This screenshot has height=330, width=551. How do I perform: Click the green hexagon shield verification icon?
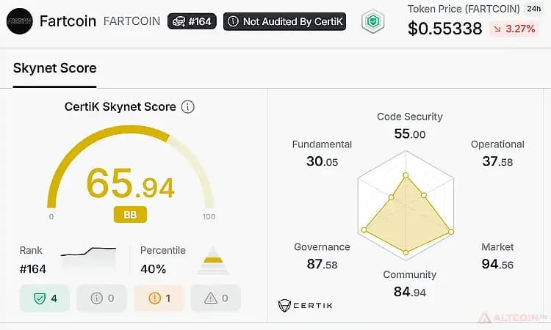[x=372, y=21]
